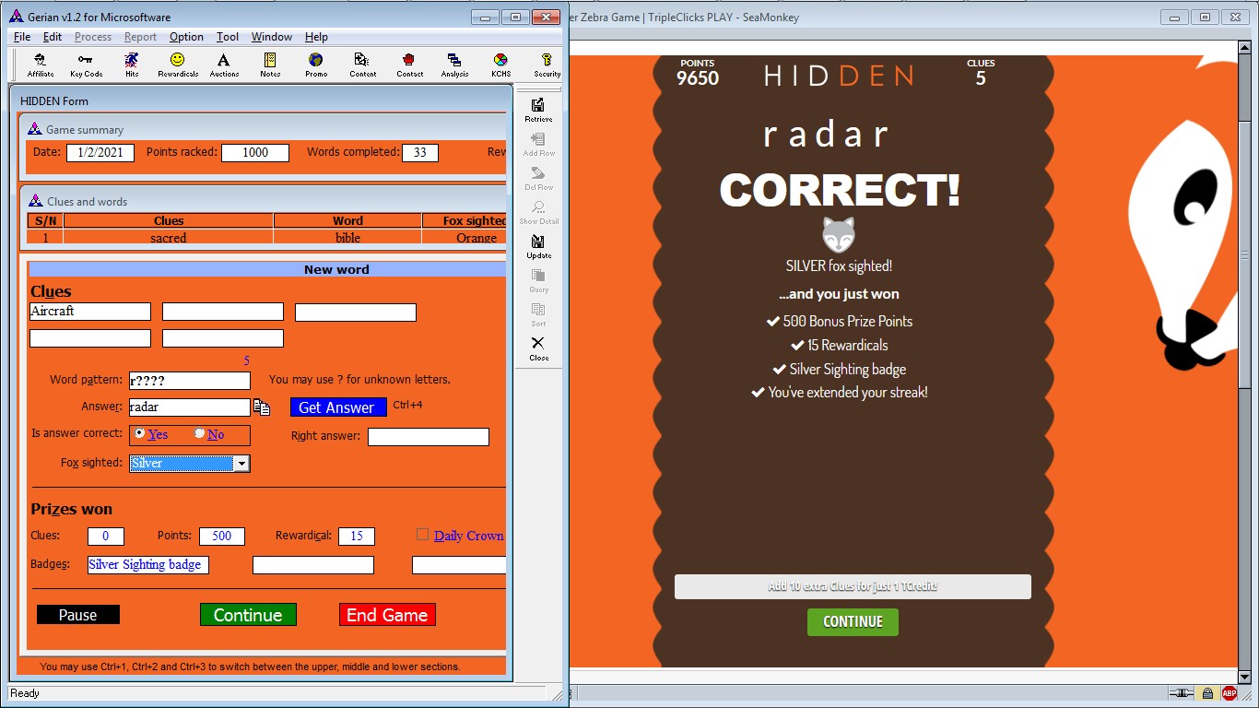Open the Auctions toolbar icon
The height and width of the screenshot is (708, 1259).
(224, 64)
